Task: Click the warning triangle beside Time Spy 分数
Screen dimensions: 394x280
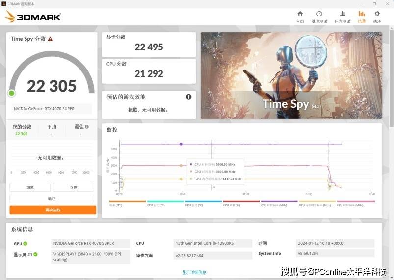Action: coord(50,39)
